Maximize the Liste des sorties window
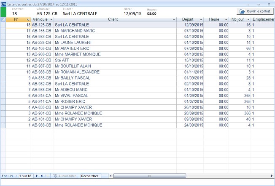Screen dimensions: 275x186 [x=259, y=4]
